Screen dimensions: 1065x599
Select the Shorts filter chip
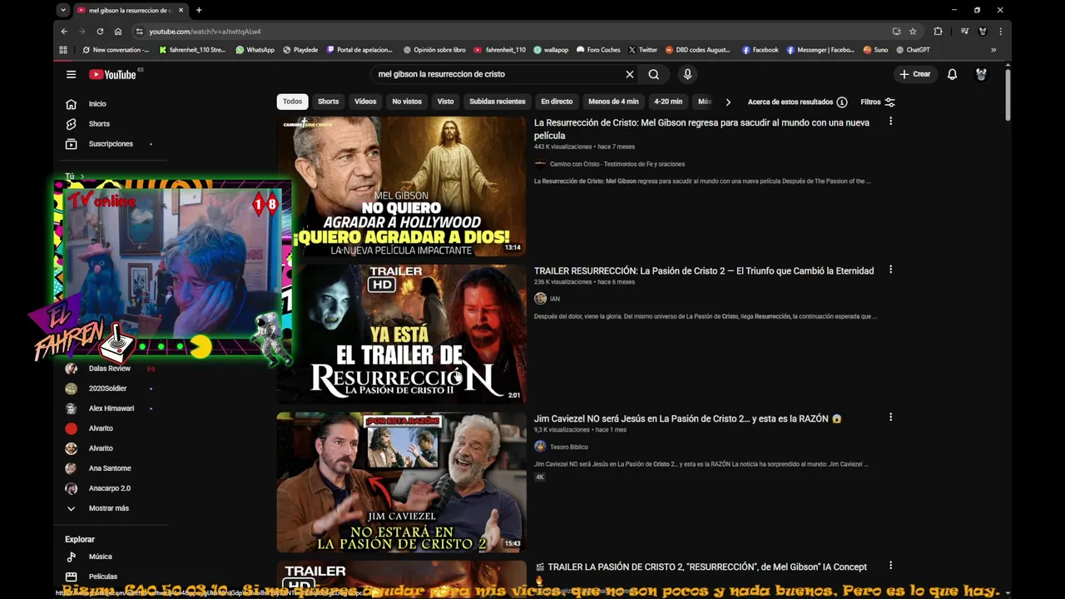click(329, 101)
